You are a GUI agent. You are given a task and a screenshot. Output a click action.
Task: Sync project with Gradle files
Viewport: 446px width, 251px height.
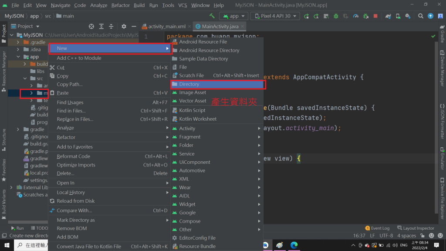click(x=388, y=16)
